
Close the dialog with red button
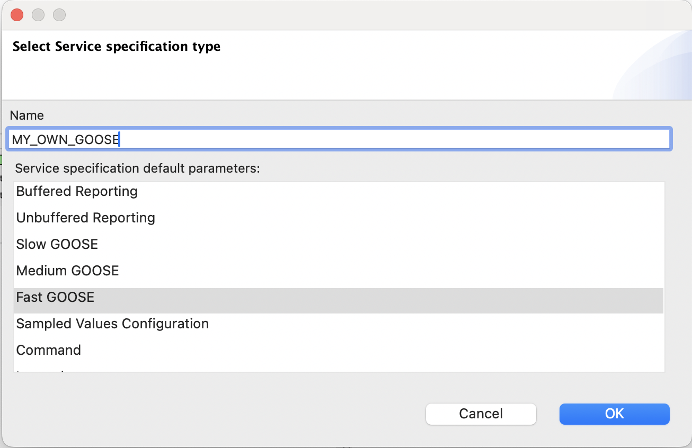point(17,15)
